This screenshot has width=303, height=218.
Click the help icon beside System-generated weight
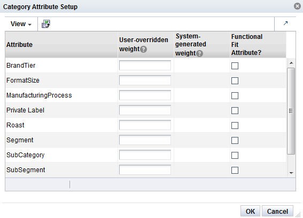coord(200,53)
